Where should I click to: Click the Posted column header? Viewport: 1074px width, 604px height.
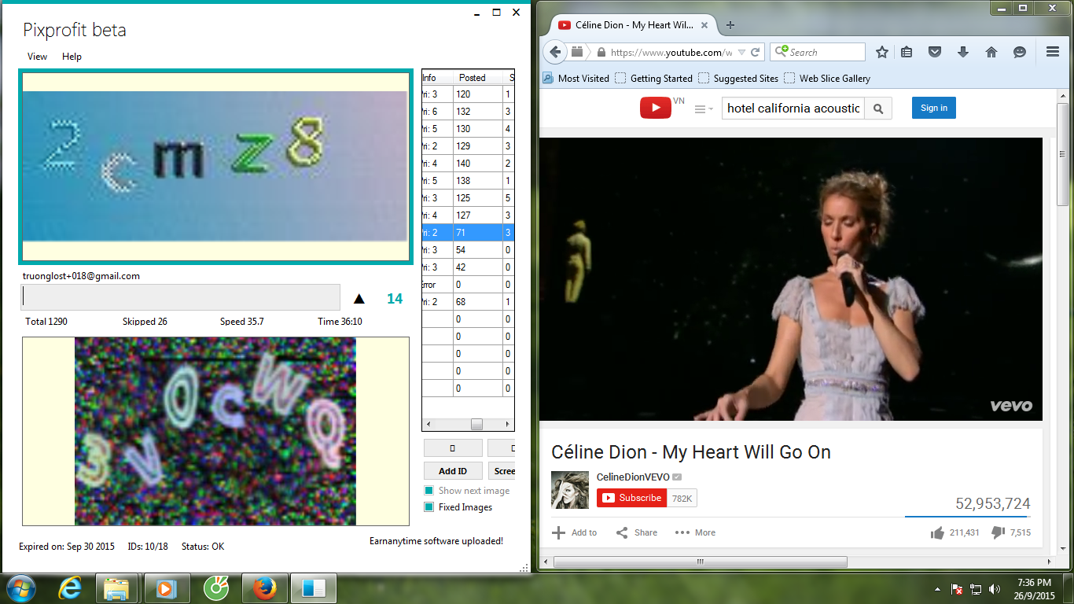click(x=478, y=78)
